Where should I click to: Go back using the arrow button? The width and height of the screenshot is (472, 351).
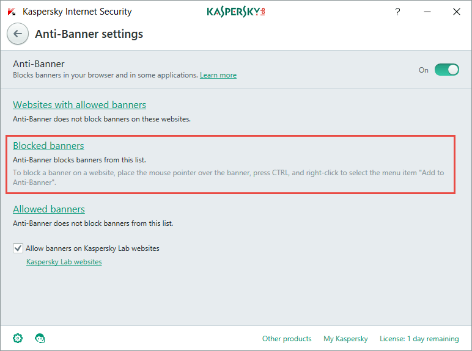[x=18, y=34]
